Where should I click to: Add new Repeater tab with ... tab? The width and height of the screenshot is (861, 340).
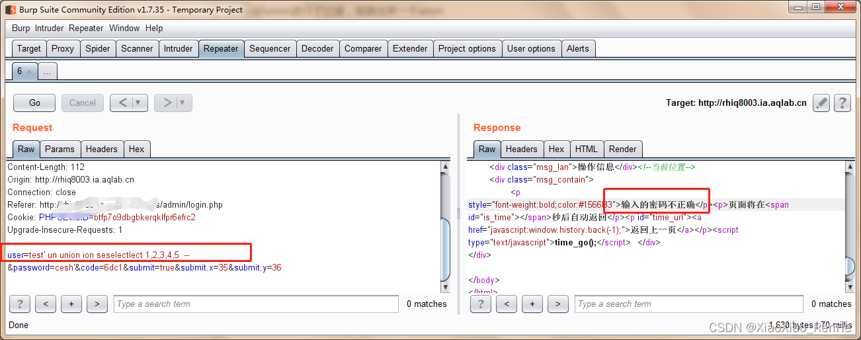47,71
